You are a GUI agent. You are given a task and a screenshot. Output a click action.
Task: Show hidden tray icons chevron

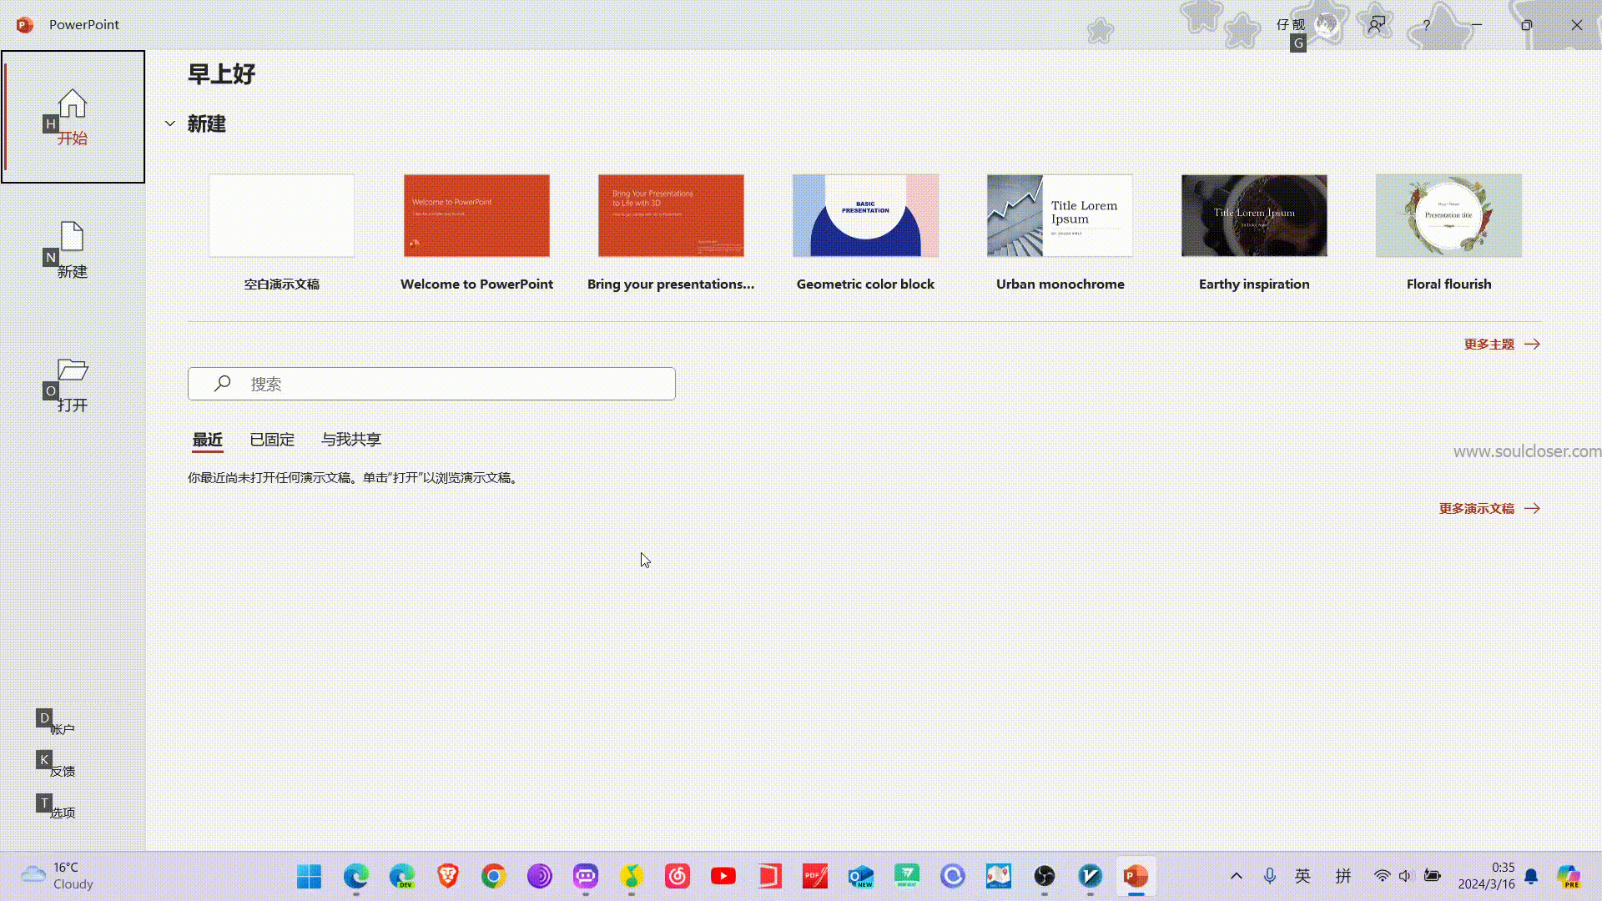[1237, 876]
